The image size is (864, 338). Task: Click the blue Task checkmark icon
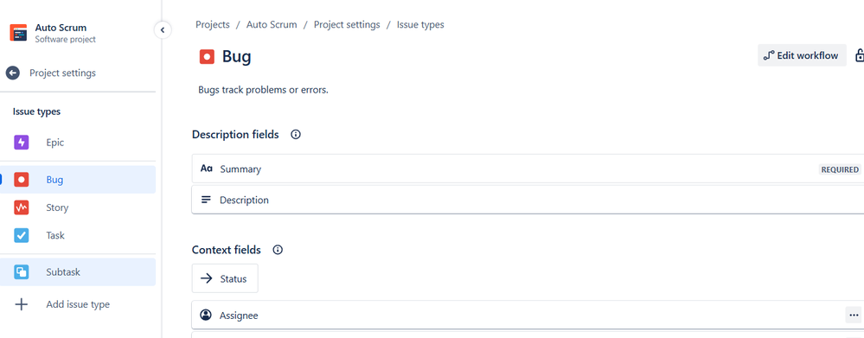tap(22, 235)
